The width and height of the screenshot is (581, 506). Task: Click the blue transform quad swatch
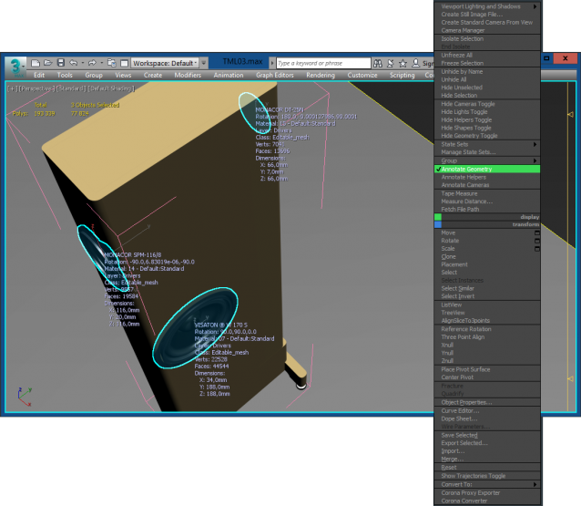coord(438,224)
